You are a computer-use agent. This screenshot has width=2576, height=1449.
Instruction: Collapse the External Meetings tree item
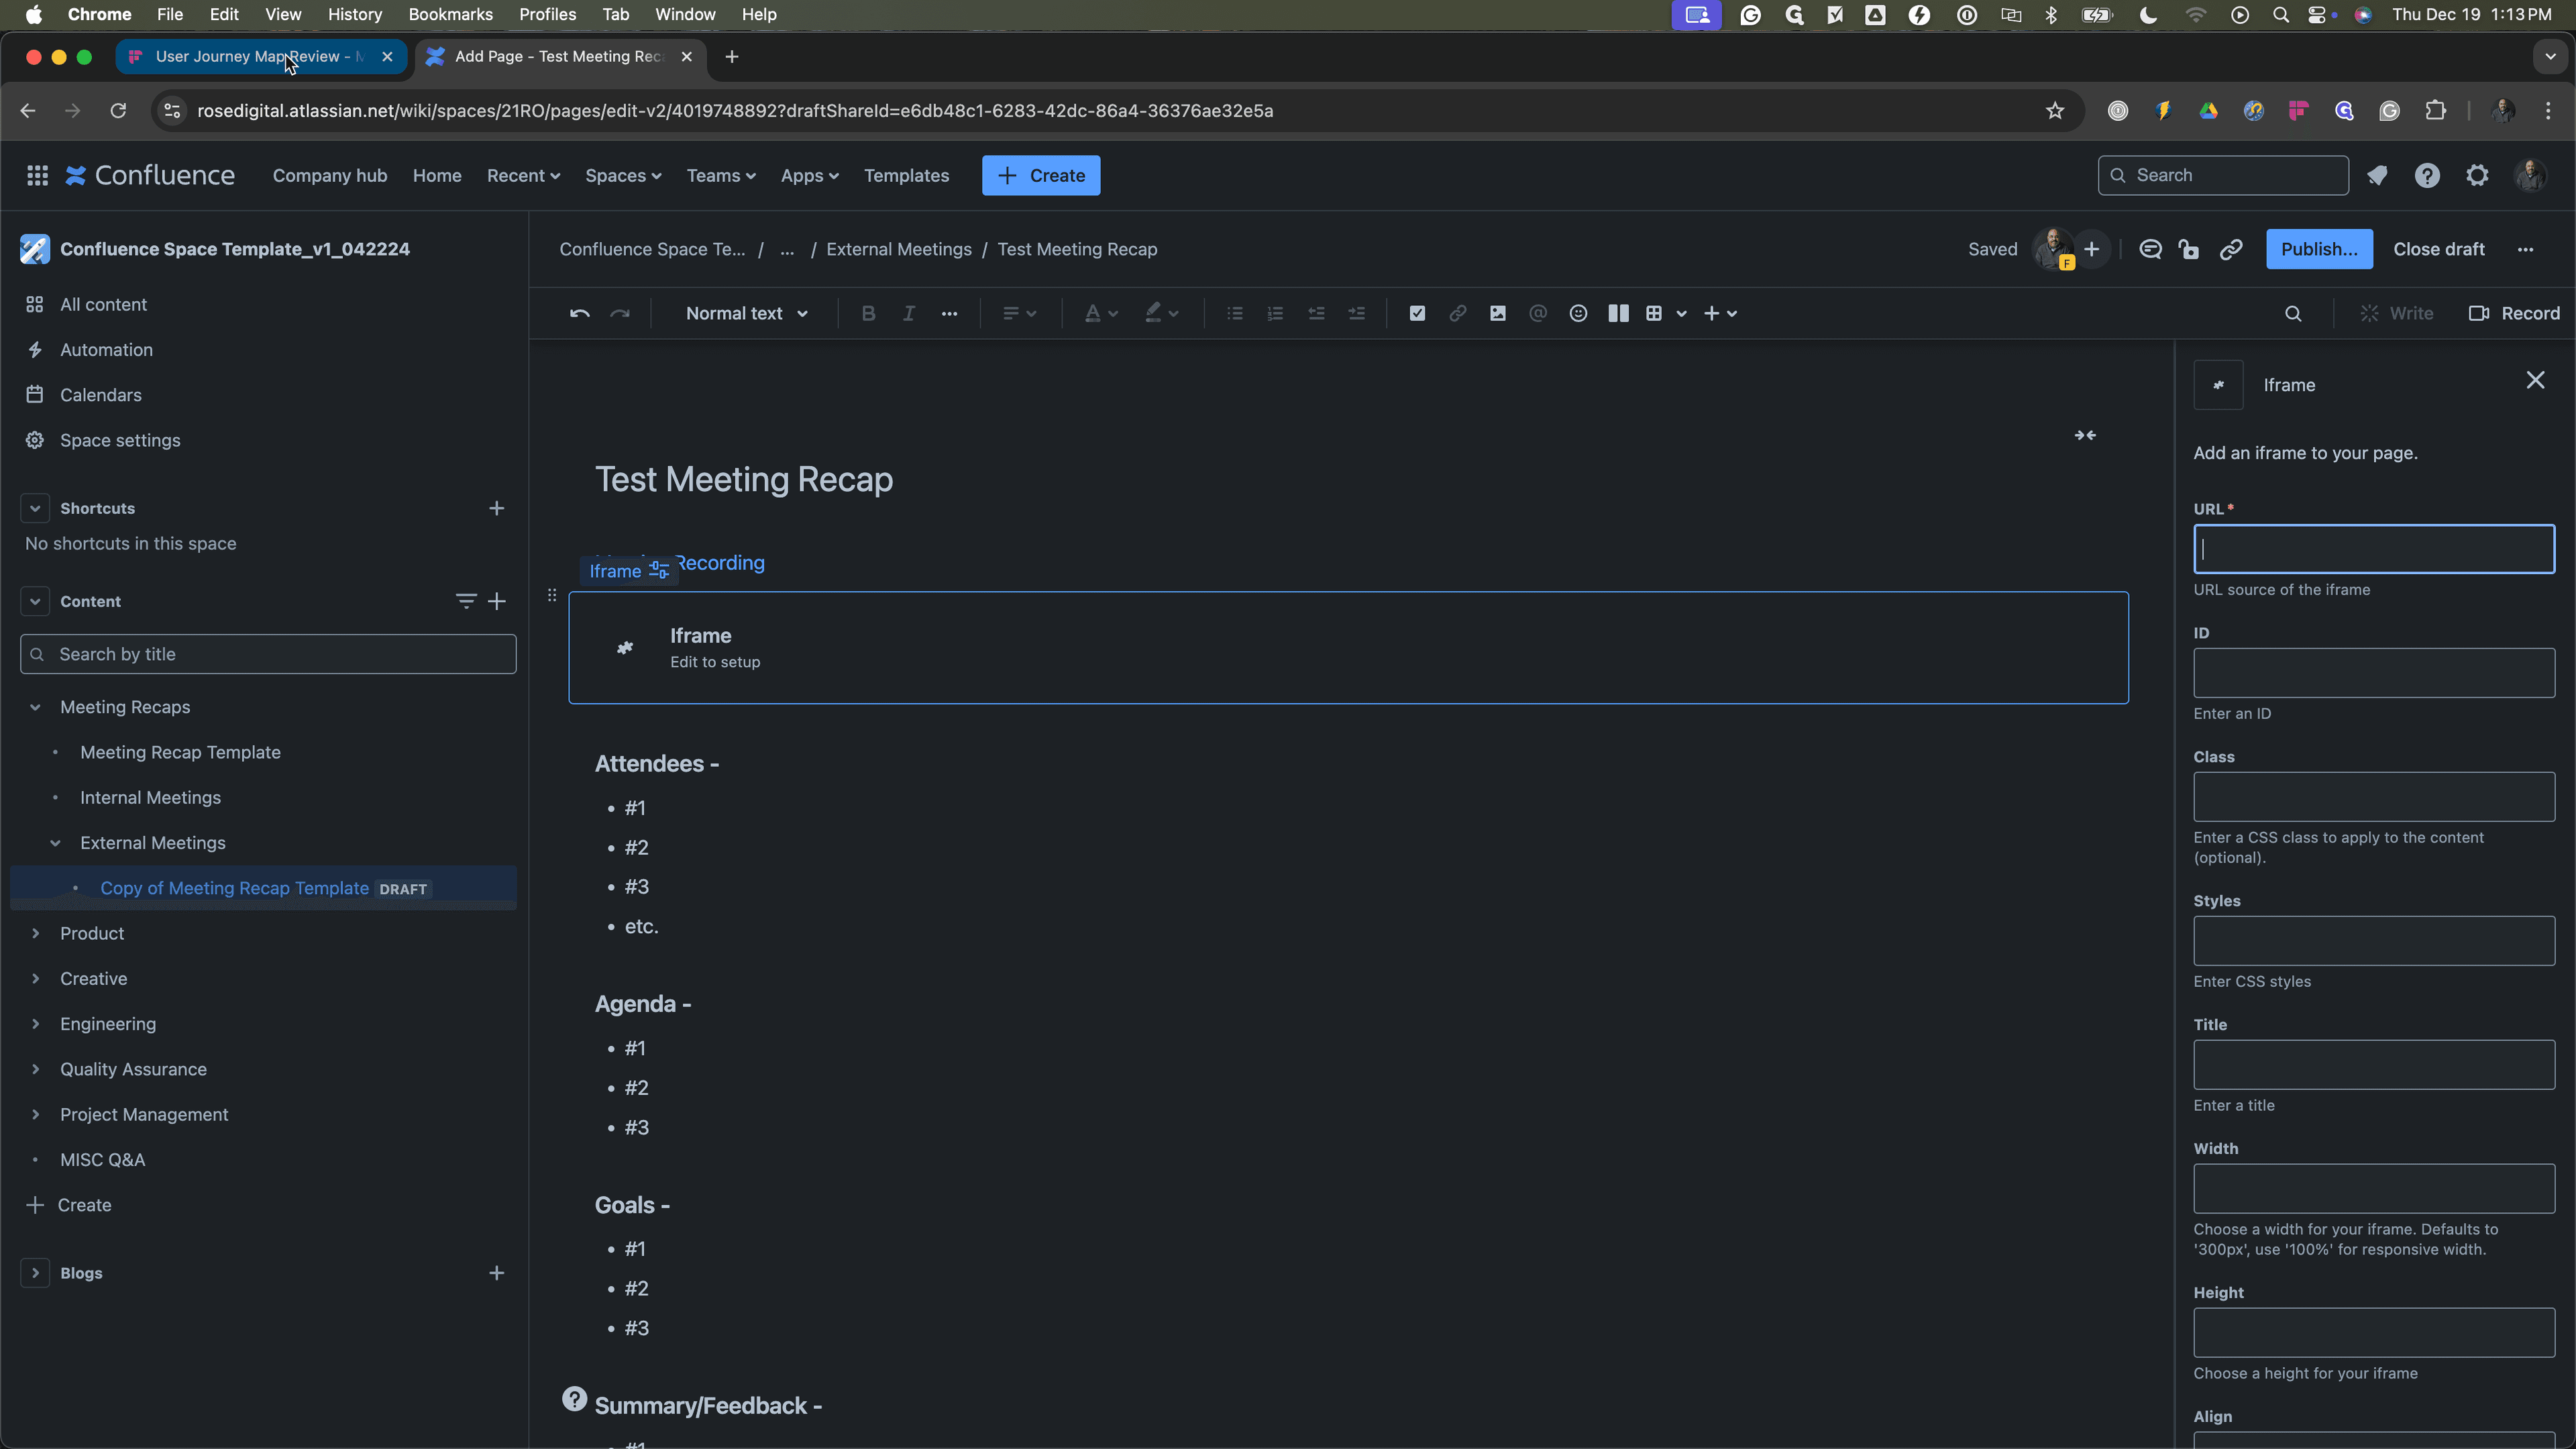[x=55, y=843]
